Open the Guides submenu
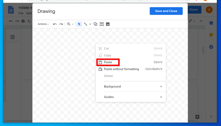The height and width of the screenshot is (126, 221). tap(131, 97)
